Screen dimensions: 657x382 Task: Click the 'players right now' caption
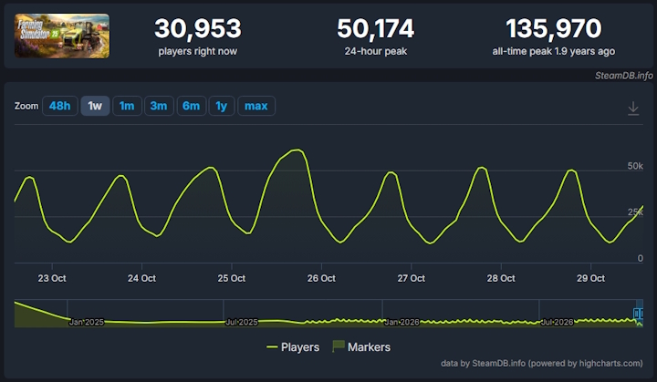click(x=198, y=51)
